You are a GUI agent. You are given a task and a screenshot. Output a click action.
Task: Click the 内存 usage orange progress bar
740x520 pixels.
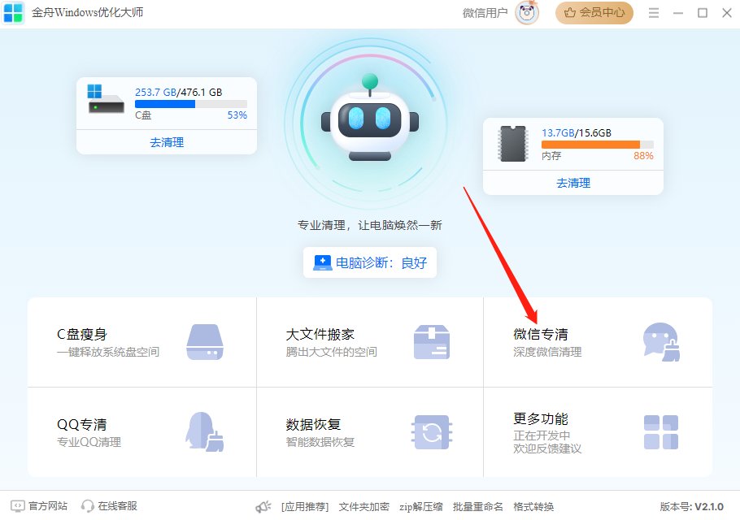coord(598,145)
